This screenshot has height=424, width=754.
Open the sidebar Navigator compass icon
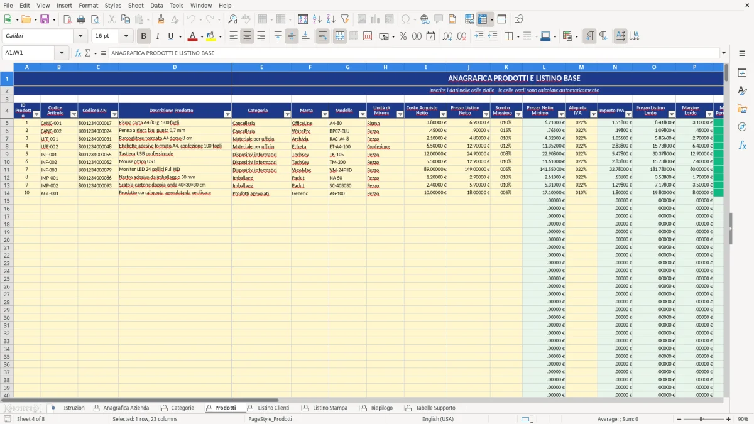pos(742,127)
